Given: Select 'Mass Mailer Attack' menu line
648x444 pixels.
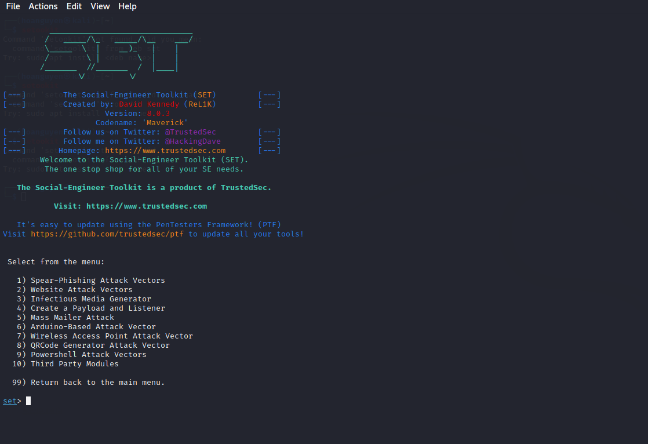Looking at the screenshot, I should point(65,318).
